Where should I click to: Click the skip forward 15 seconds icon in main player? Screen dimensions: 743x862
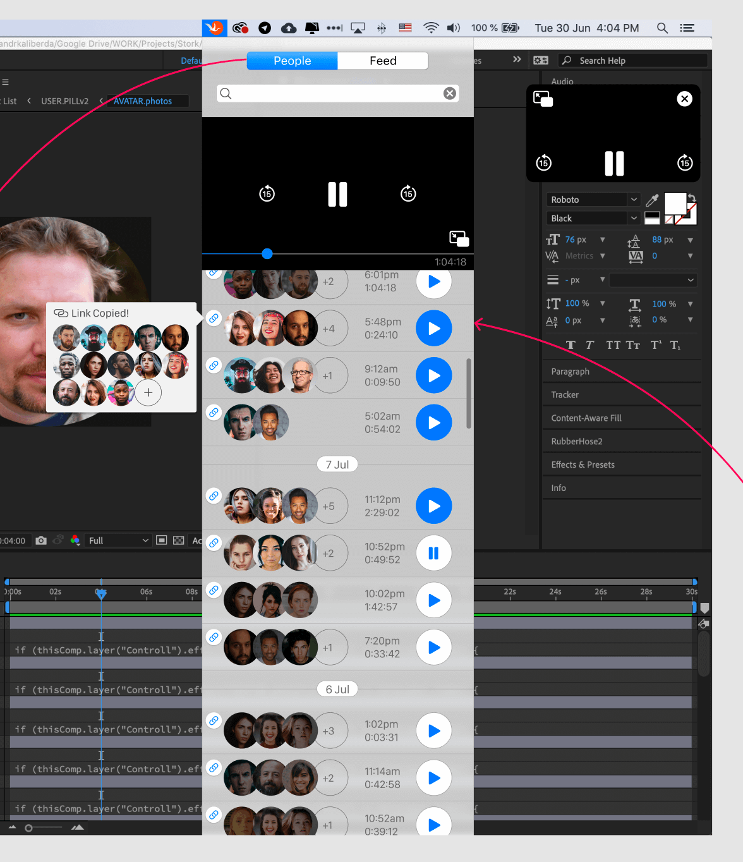(408, 194)
